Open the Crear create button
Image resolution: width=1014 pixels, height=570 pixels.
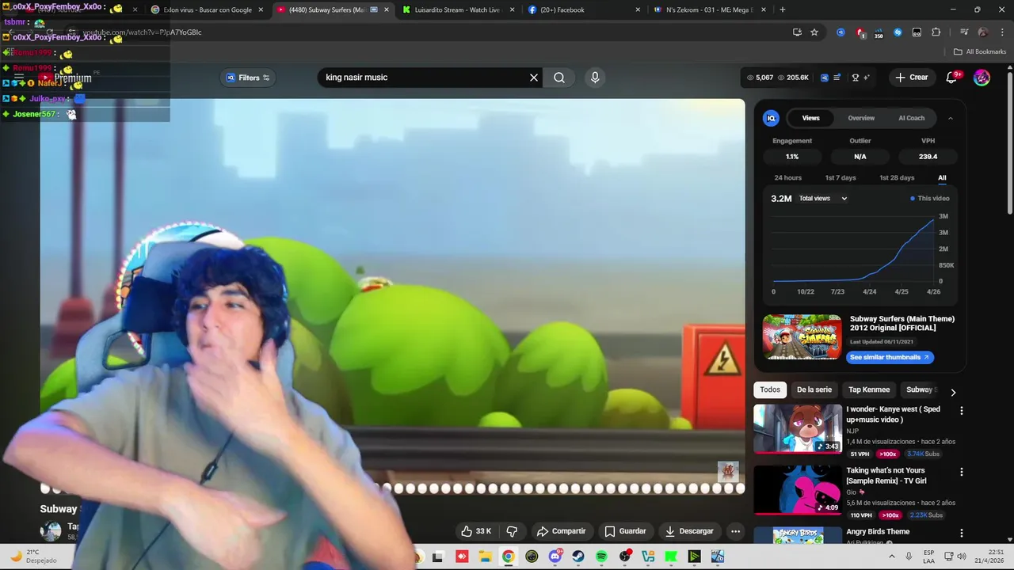(x=911, y=78)
